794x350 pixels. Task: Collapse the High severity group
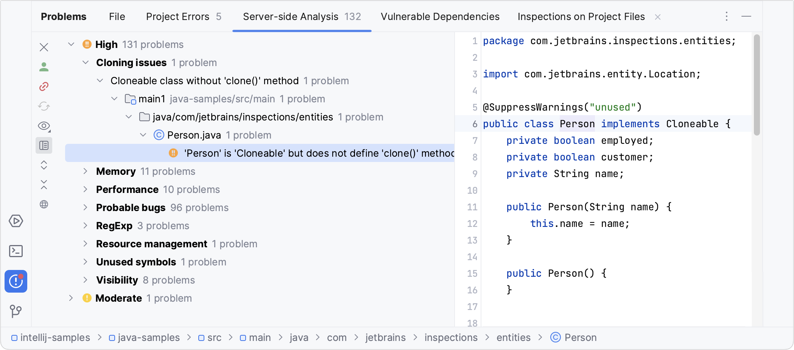point(71,45)
